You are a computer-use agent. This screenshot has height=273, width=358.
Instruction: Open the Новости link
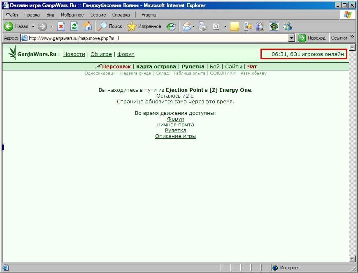[74, 54]
